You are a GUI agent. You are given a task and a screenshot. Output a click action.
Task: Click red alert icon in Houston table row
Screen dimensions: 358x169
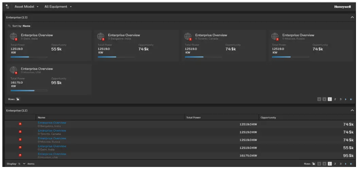20,155
